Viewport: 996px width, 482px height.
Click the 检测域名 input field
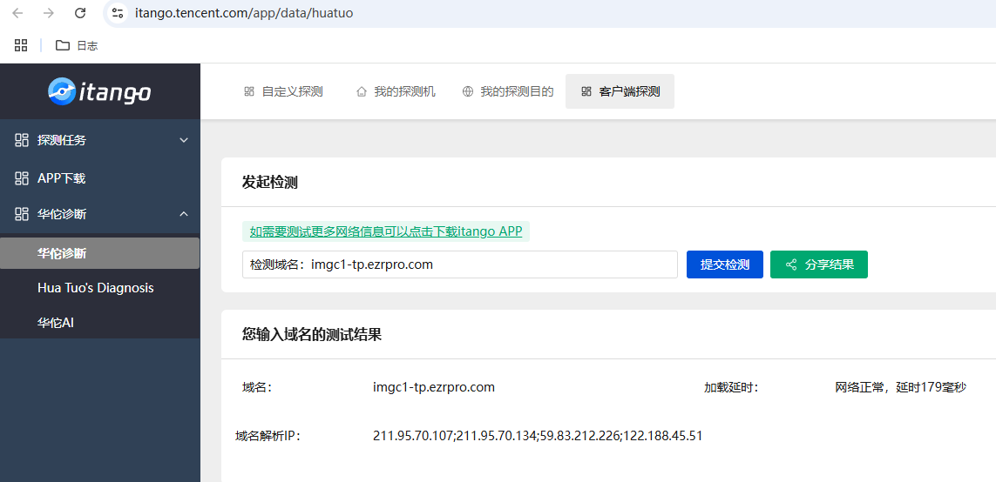point(460,264)
